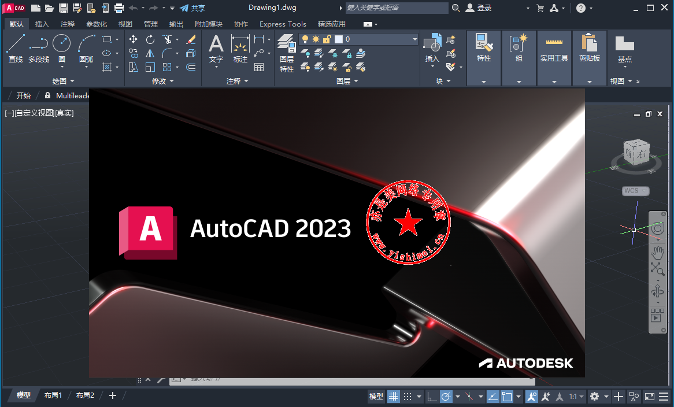Open the annotation scale 1:1 dropdown
Screen dimensions: 674x407
(576, 396)
